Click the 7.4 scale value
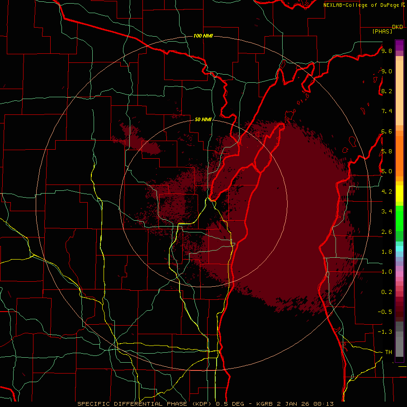Screen dimensions: 407x407 [x=387, y=111]
